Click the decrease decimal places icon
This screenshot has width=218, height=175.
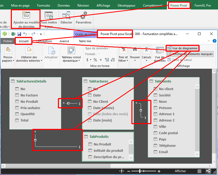113,60
